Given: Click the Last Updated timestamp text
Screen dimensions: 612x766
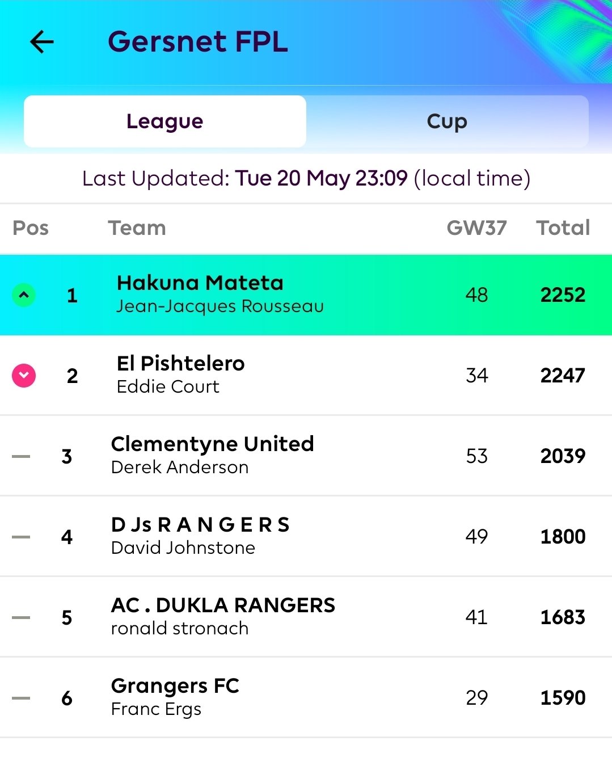Looking at the screenshot, I should click(306, 178).
